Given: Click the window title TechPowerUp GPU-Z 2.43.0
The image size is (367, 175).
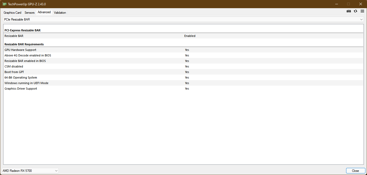Looking at the screenshot, I should (27, 4).
